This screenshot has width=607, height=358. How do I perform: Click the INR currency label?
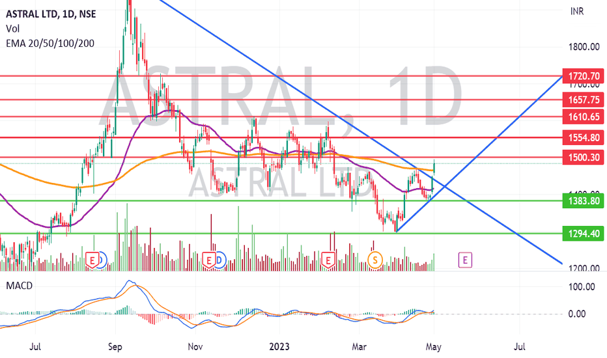(x=577, y=12)
